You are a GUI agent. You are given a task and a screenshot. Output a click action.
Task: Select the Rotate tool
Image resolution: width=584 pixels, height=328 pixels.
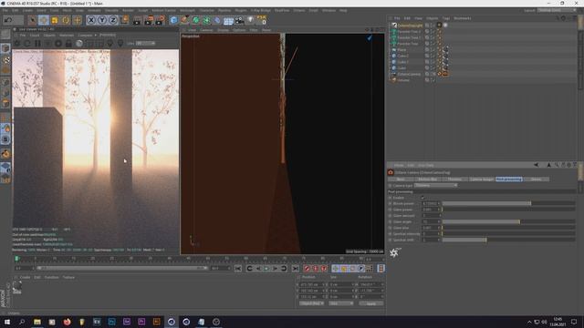(x=66, y=20)
